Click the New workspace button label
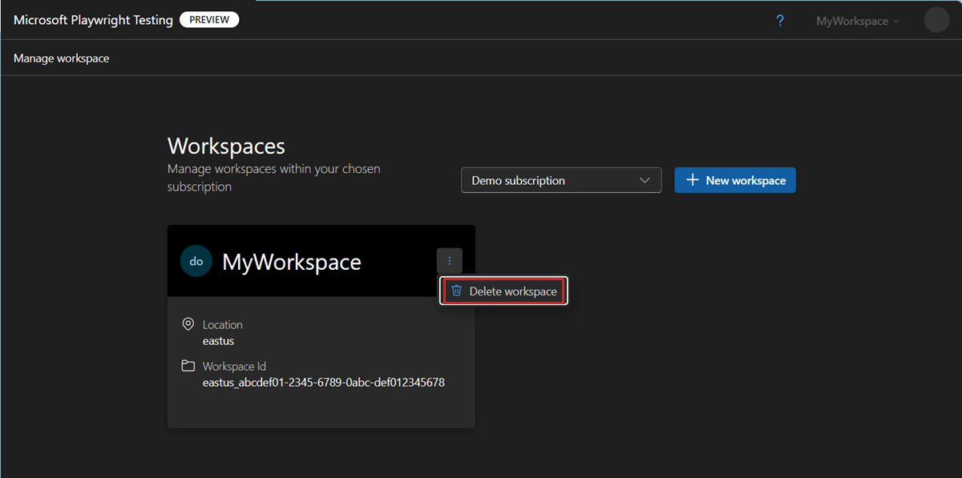962x478 pixels. (x=746, y=180)
